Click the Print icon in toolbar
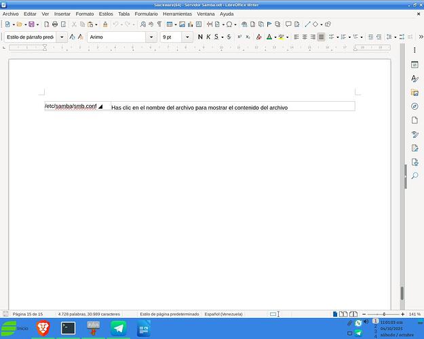 point(55,24)
